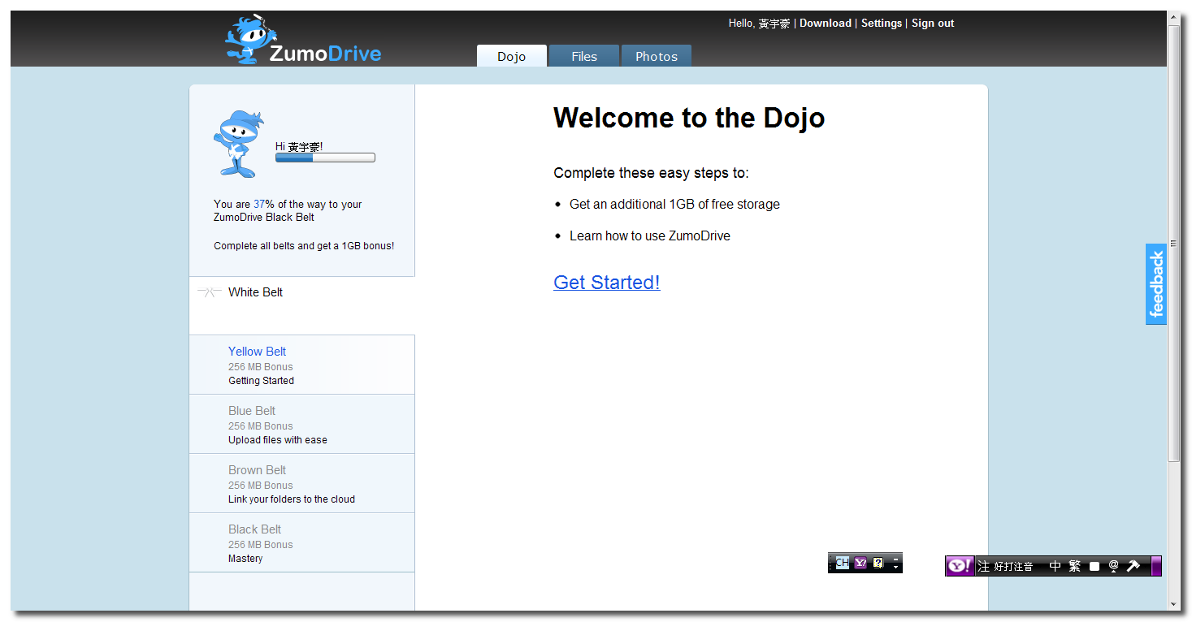1192x622 pixels.
Task: Click the small Yahoo icon on language bar
Action: [x=860, y=563]
